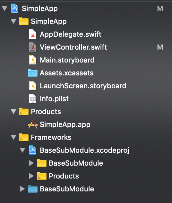
Task: Select ViewController.swift in the navigator
Action: (x=73, y=47)
